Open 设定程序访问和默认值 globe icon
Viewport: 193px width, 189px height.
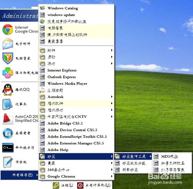click(x=42, y=21)
